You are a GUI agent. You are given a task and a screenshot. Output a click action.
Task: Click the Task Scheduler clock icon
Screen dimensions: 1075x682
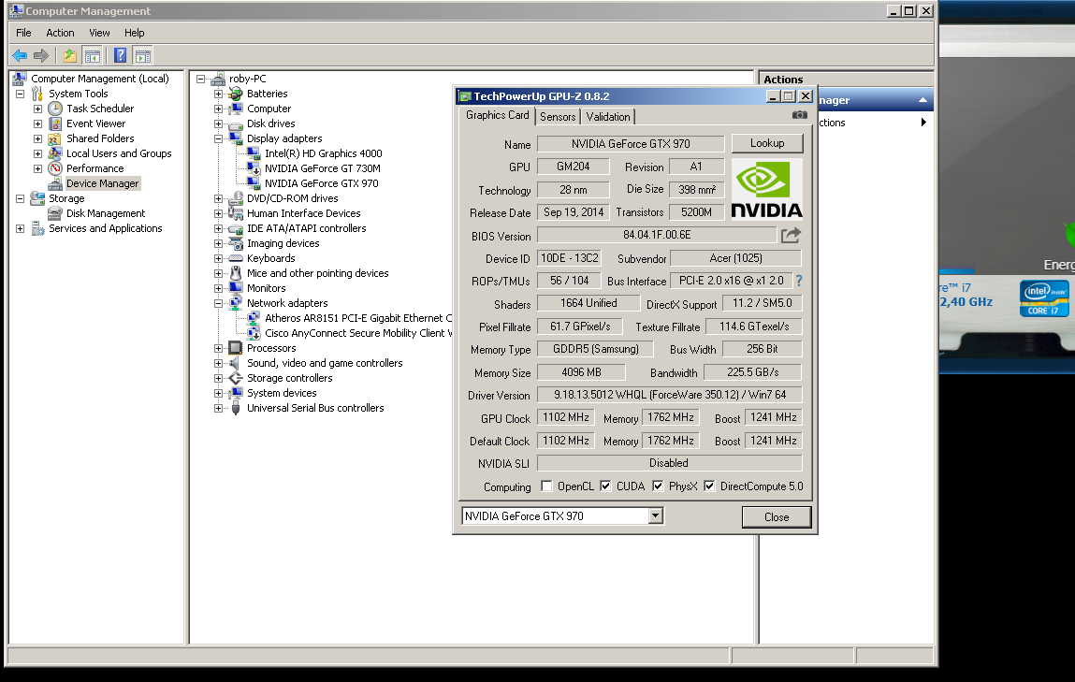(x=55, y=109)
